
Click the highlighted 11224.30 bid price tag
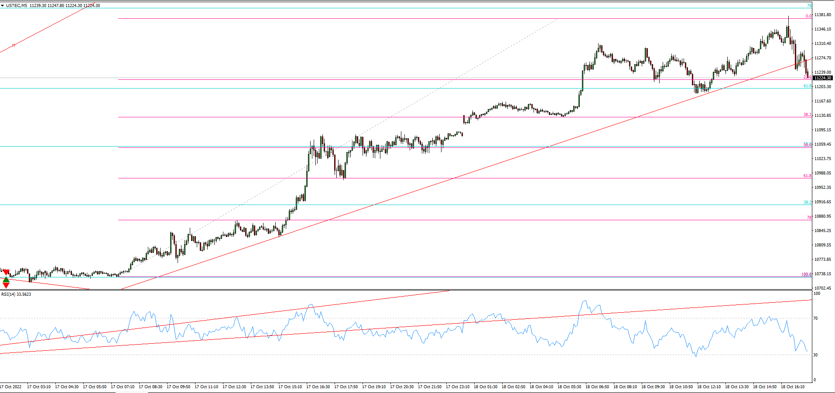824,78
